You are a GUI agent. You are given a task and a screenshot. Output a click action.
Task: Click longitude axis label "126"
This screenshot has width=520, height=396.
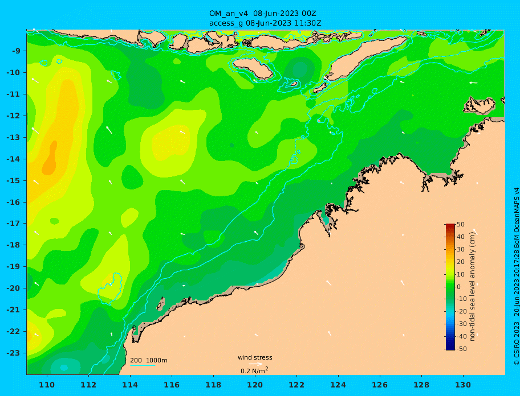pos(380,385)
